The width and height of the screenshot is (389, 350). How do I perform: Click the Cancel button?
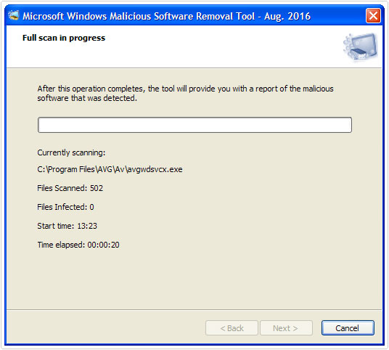[x=348, y=328]
